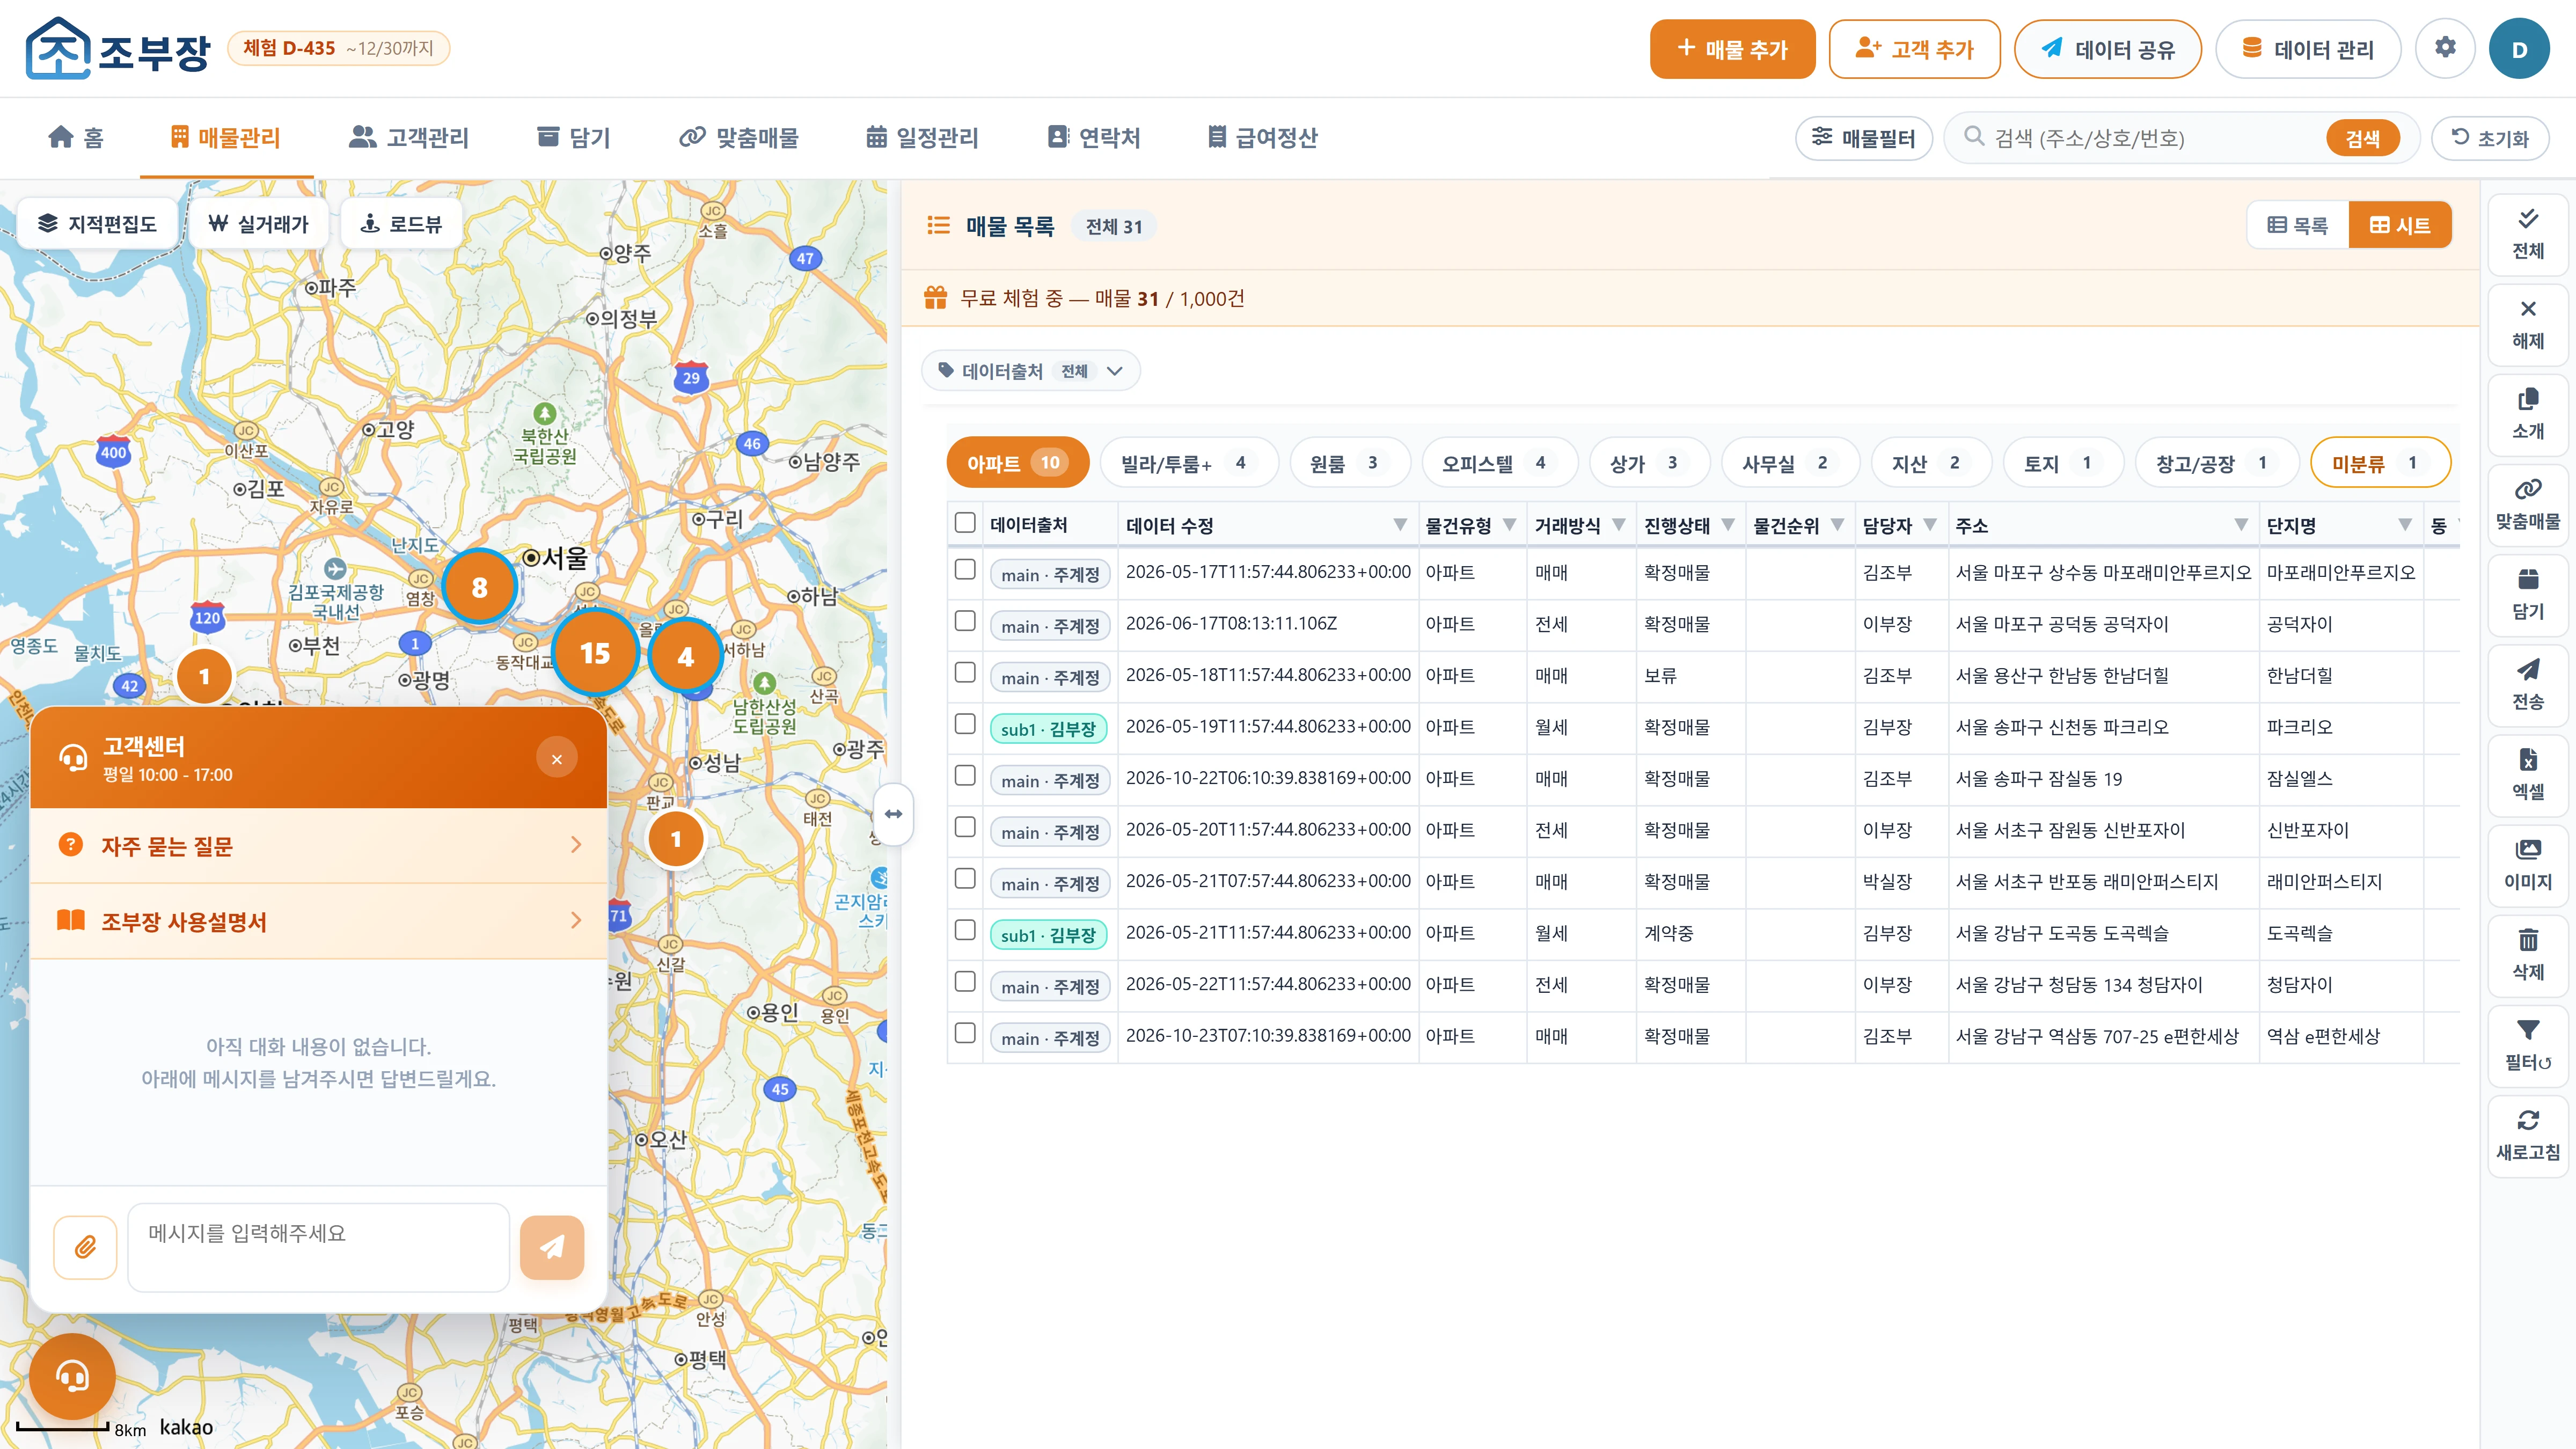Check the row for 공덕자이
The height and width of the screenshot is (1449, 2576).
965,621
